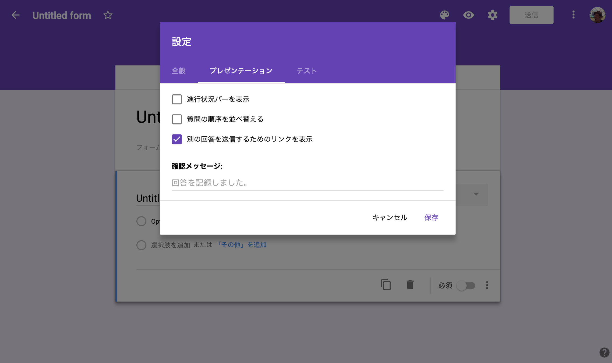
Task: Click the 確認メッセージ text field
Action: point(307,183)
